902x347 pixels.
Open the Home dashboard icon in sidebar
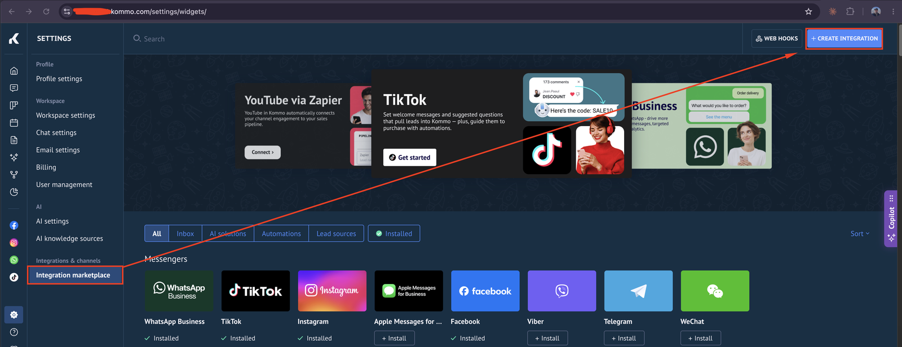(x=14, y=71)
